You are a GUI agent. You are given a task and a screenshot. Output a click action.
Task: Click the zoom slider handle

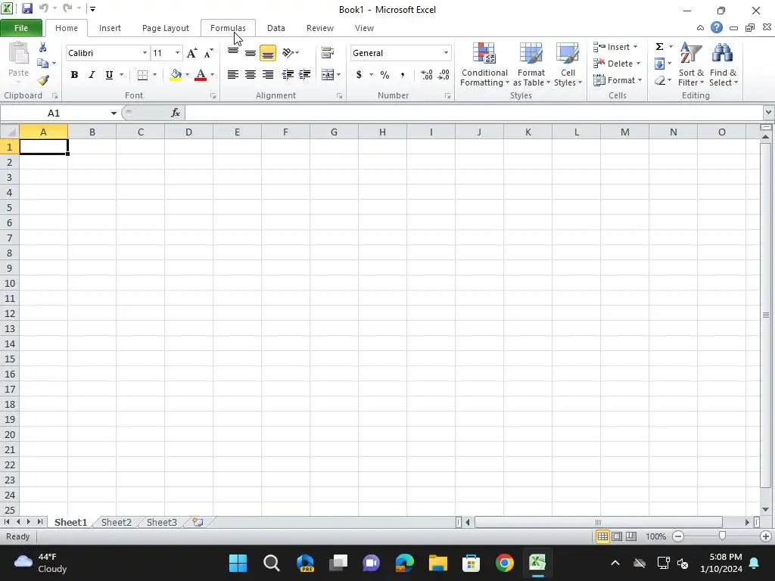coord(722,536)
